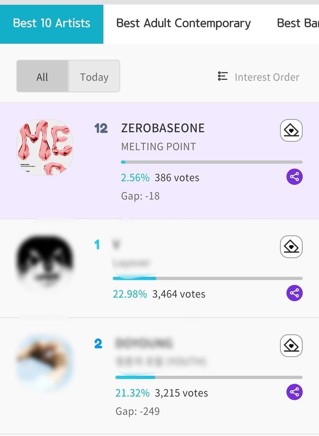Tap the vote icon for rank 2 artist

(x=291, y=346)
